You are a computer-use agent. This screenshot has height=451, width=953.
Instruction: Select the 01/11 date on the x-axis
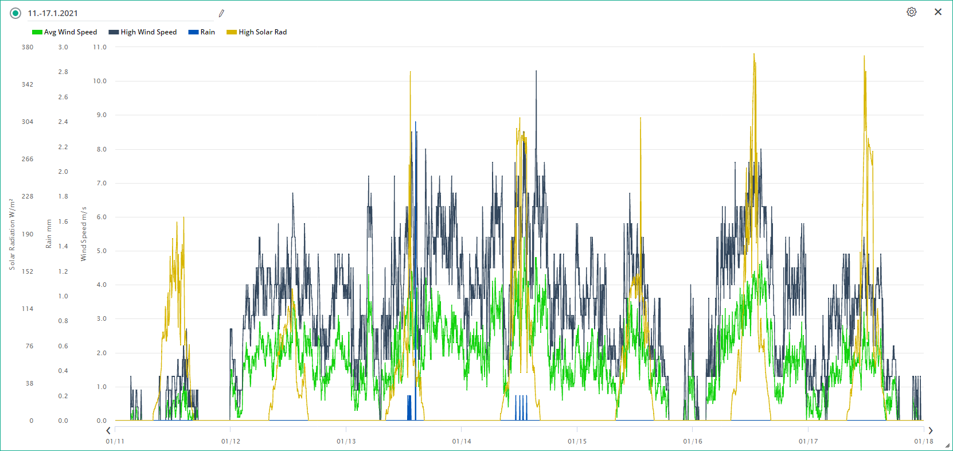click(115, 441)
